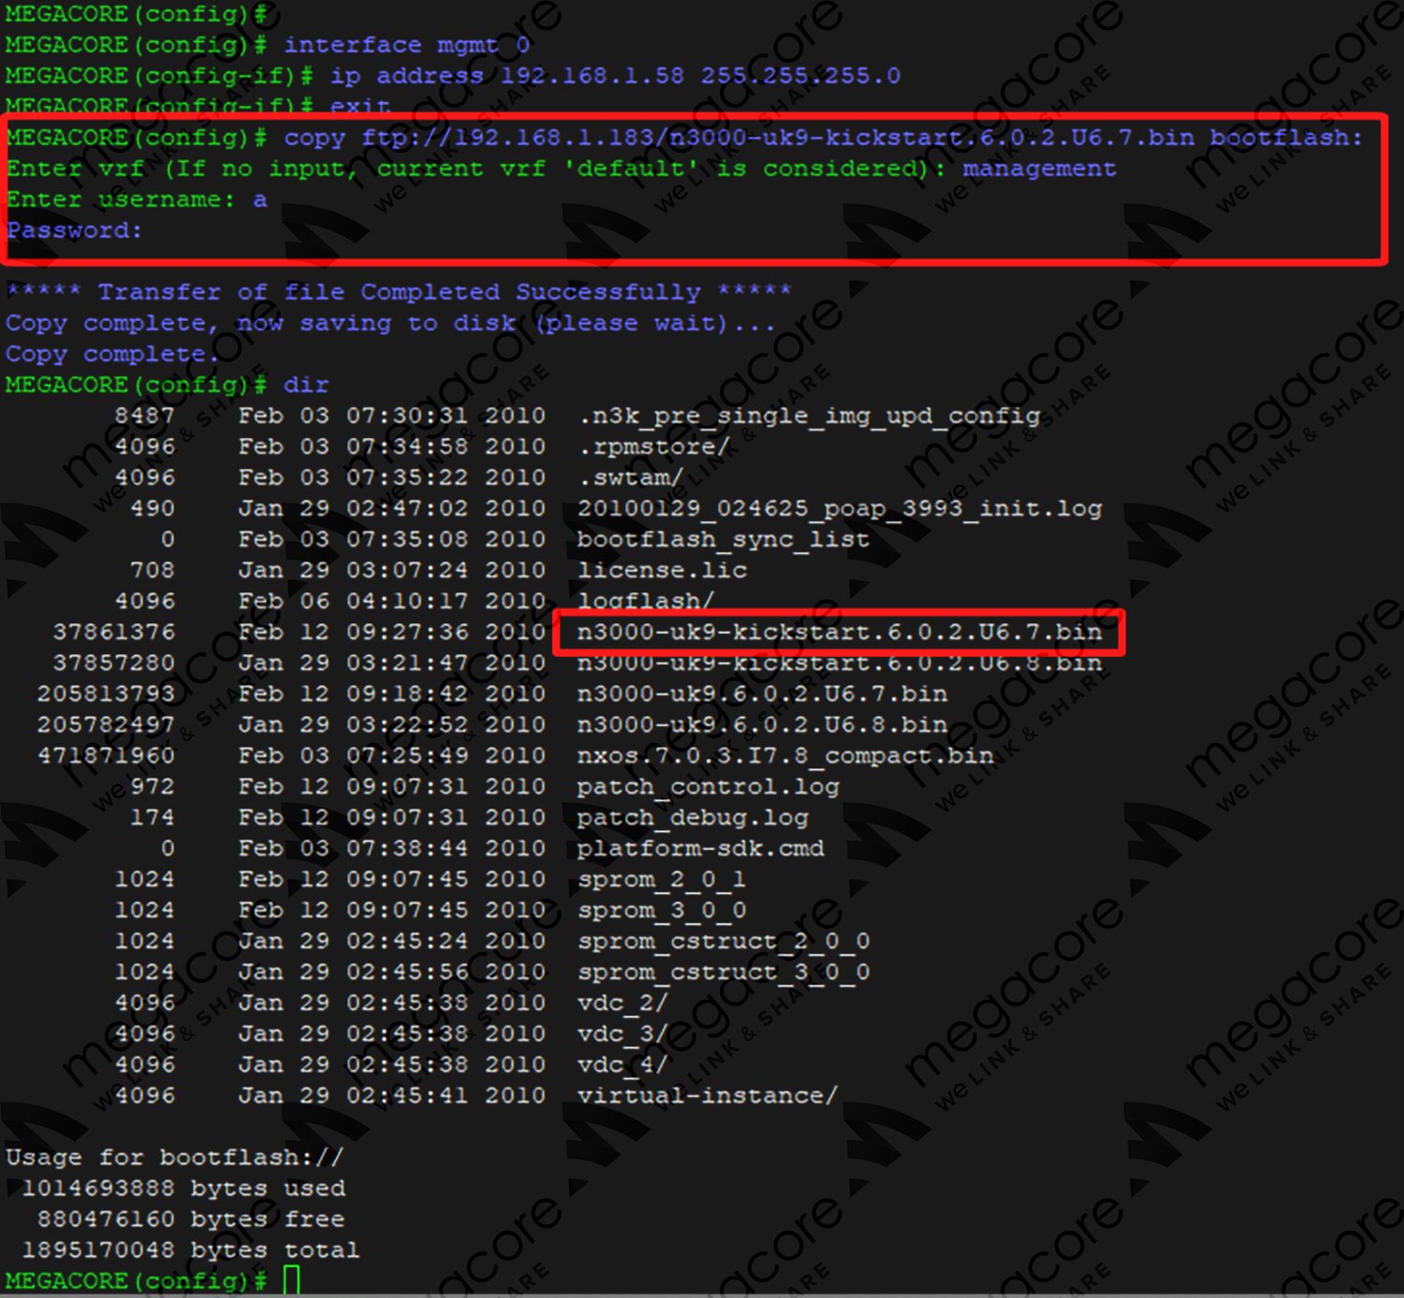
Task: Select the patch_debug.log file name
Action: point(693,817)
